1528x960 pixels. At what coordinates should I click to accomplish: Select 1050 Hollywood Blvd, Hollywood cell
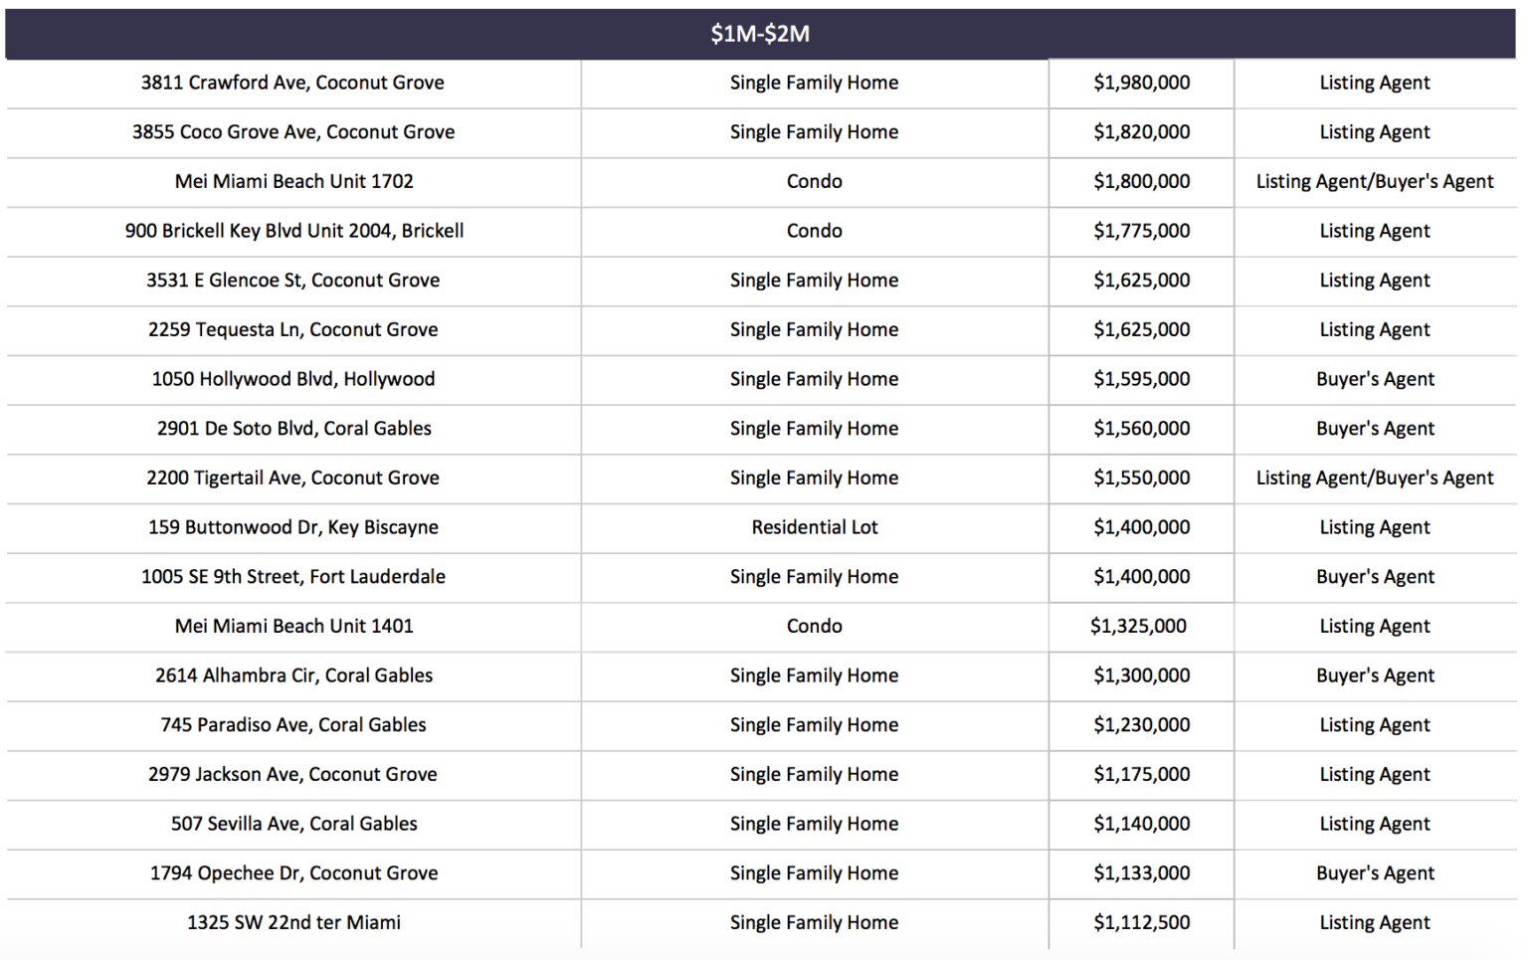(292, 379)
